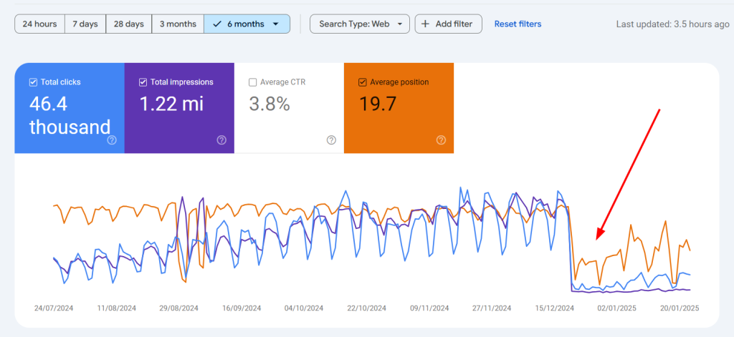The width and height of the screenshot is (734, 337).
Task: Toggle the Total impressions checkbox
Action: (x=143, y=82)
